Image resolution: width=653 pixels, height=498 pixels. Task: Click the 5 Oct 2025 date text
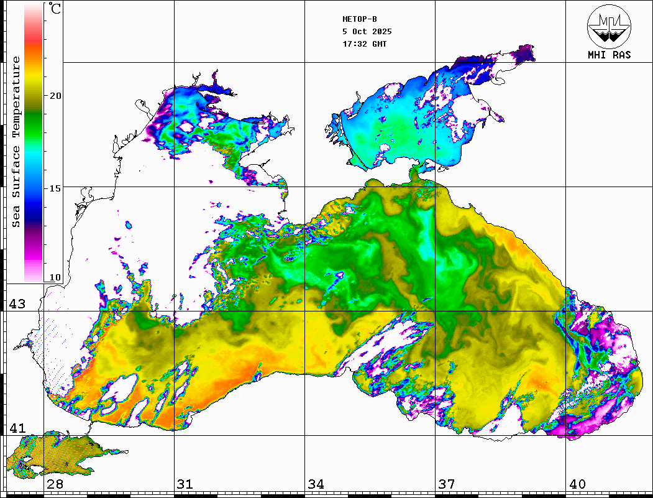(x=367, y=32)
